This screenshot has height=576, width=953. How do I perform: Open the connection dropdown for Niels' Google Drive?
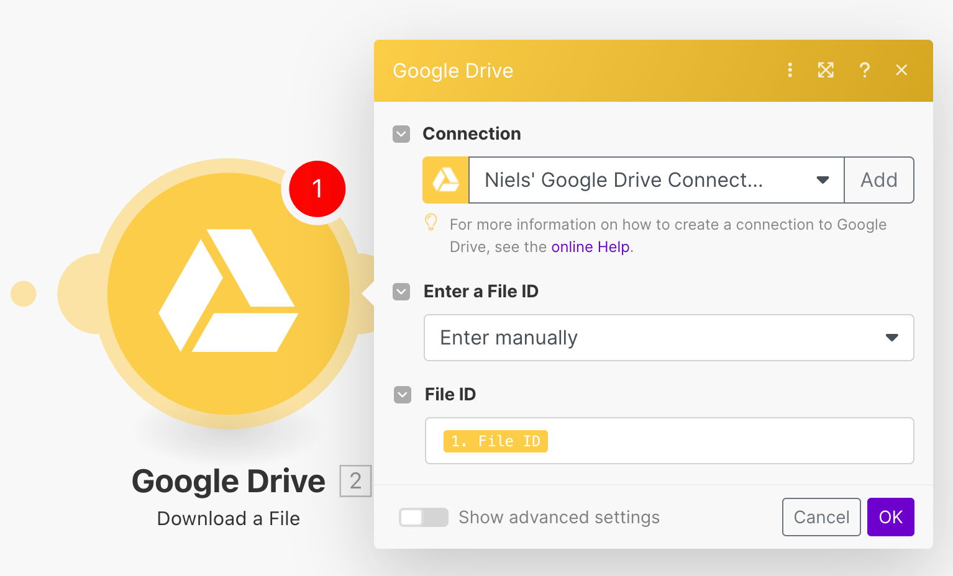(656, 180)
